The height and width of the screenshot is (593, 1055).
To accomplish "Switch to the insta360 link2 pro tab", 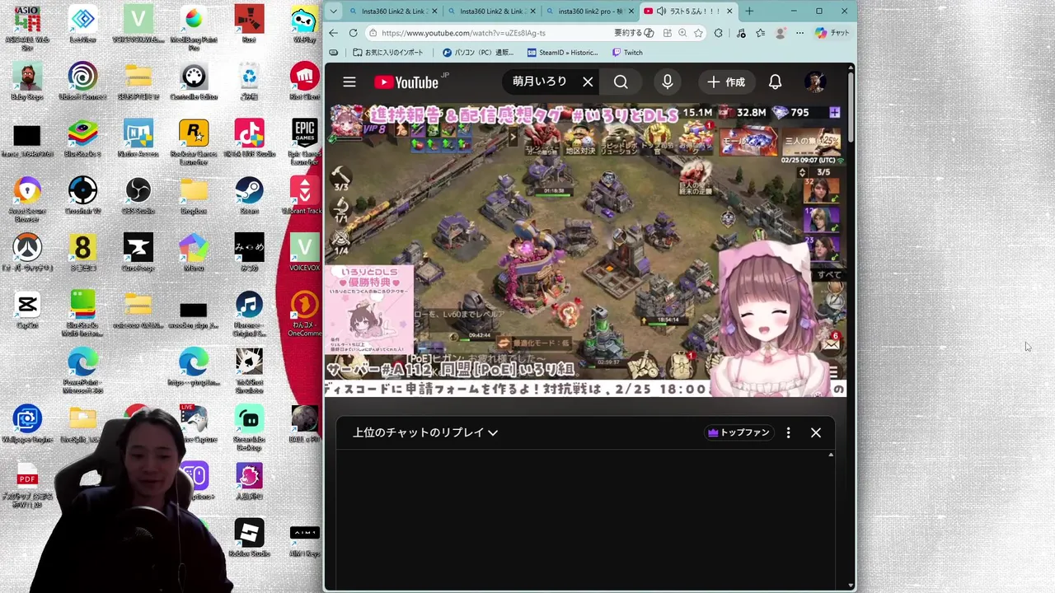I will point(590,11).
